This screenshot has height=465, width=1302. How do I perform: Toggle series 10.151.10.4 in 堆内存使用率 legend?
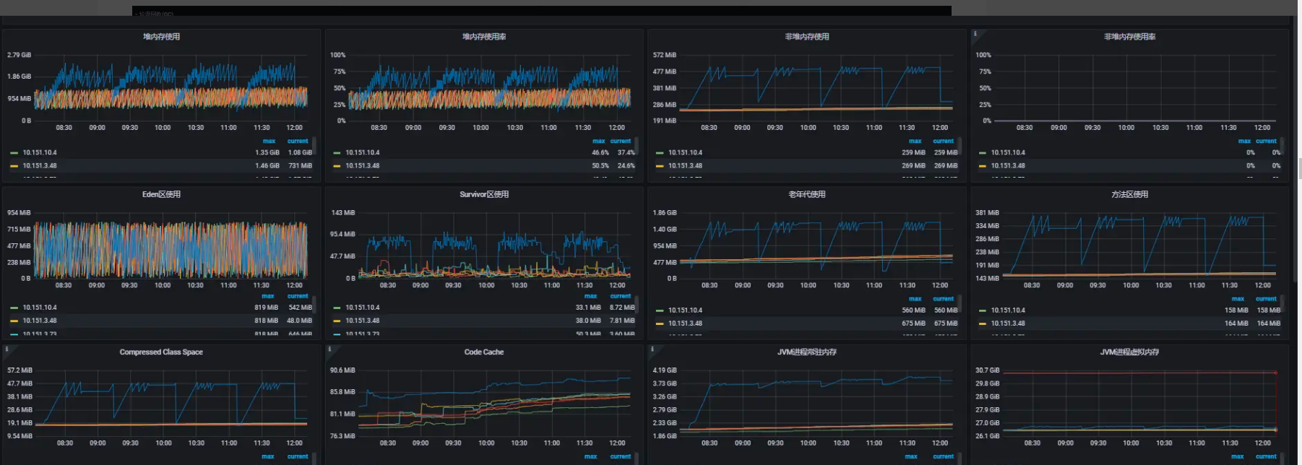click(x=363, y=152)
